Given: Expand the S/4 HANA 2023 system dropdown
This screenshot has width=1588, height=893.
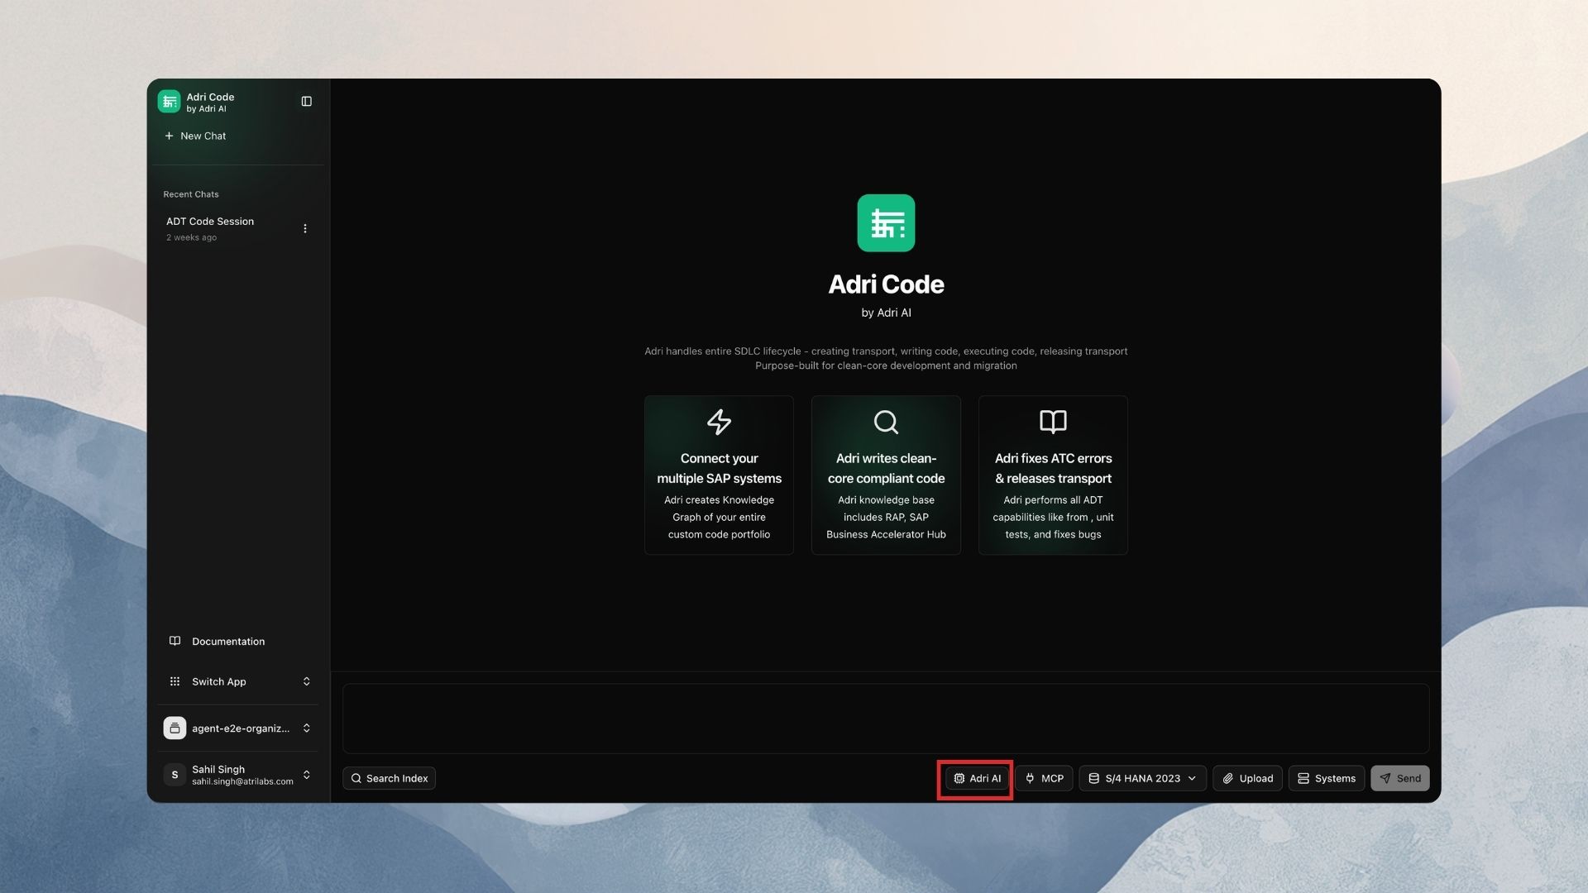Looking at the screenshot, I should pos(1142,778).
